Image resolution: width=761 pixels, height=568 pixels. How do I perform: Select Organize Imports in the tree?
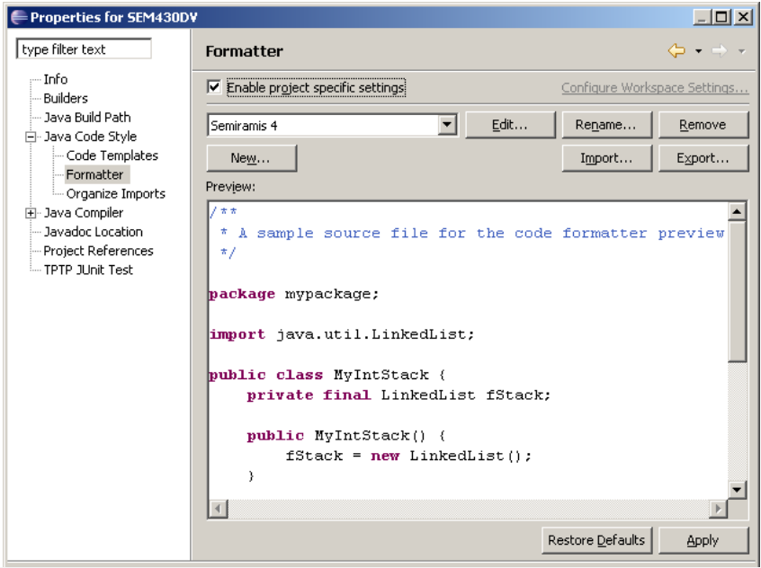click(115, 193)
